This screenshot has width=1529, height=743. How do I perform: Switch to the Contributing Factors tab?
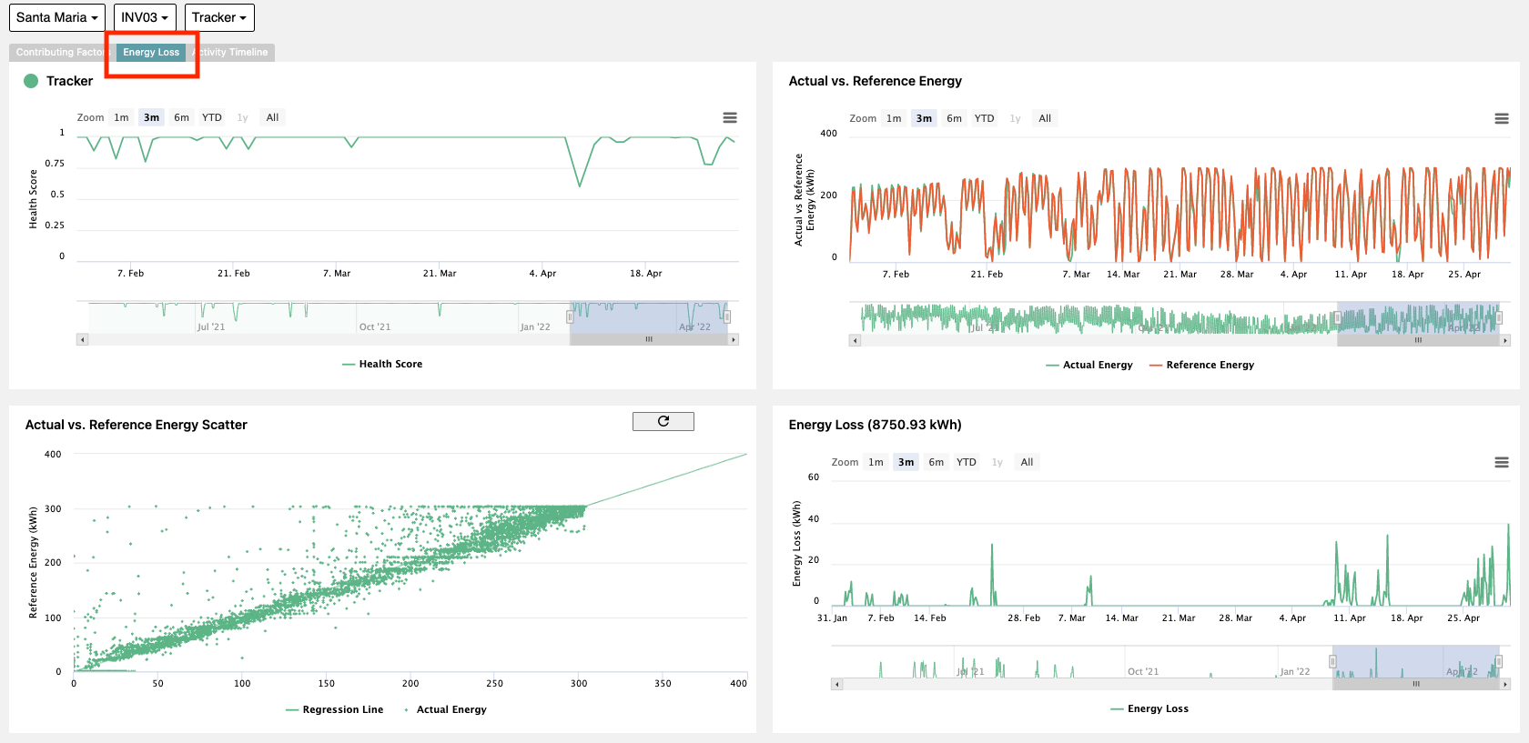pyautogui.click(x=60, y=53)
